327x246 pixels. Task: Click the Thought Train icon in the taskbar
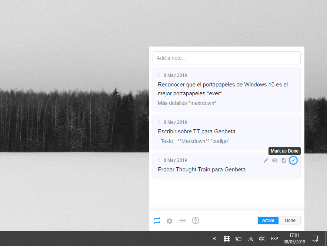coord(226,238)
